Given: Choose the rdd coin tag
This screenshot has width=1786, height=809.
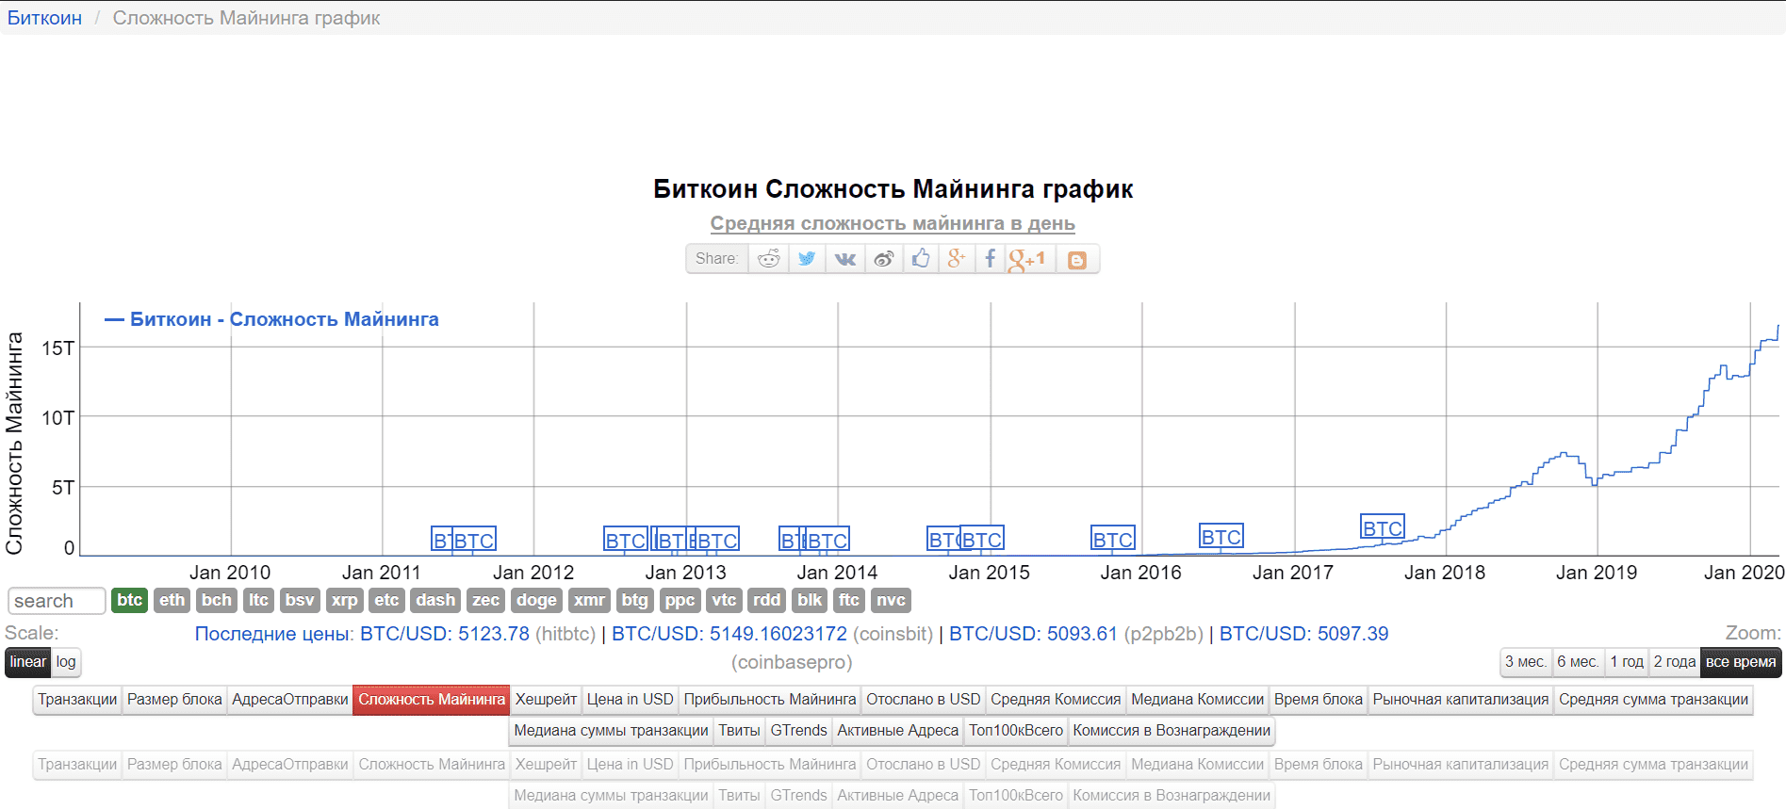Looking at the screenshot, I should pyautogui.click(x=766, y=600).
